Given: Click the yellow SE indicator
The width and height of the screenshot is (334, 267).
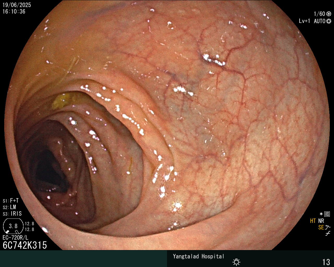Looking at the screenshot, I should tap(321, 227).
